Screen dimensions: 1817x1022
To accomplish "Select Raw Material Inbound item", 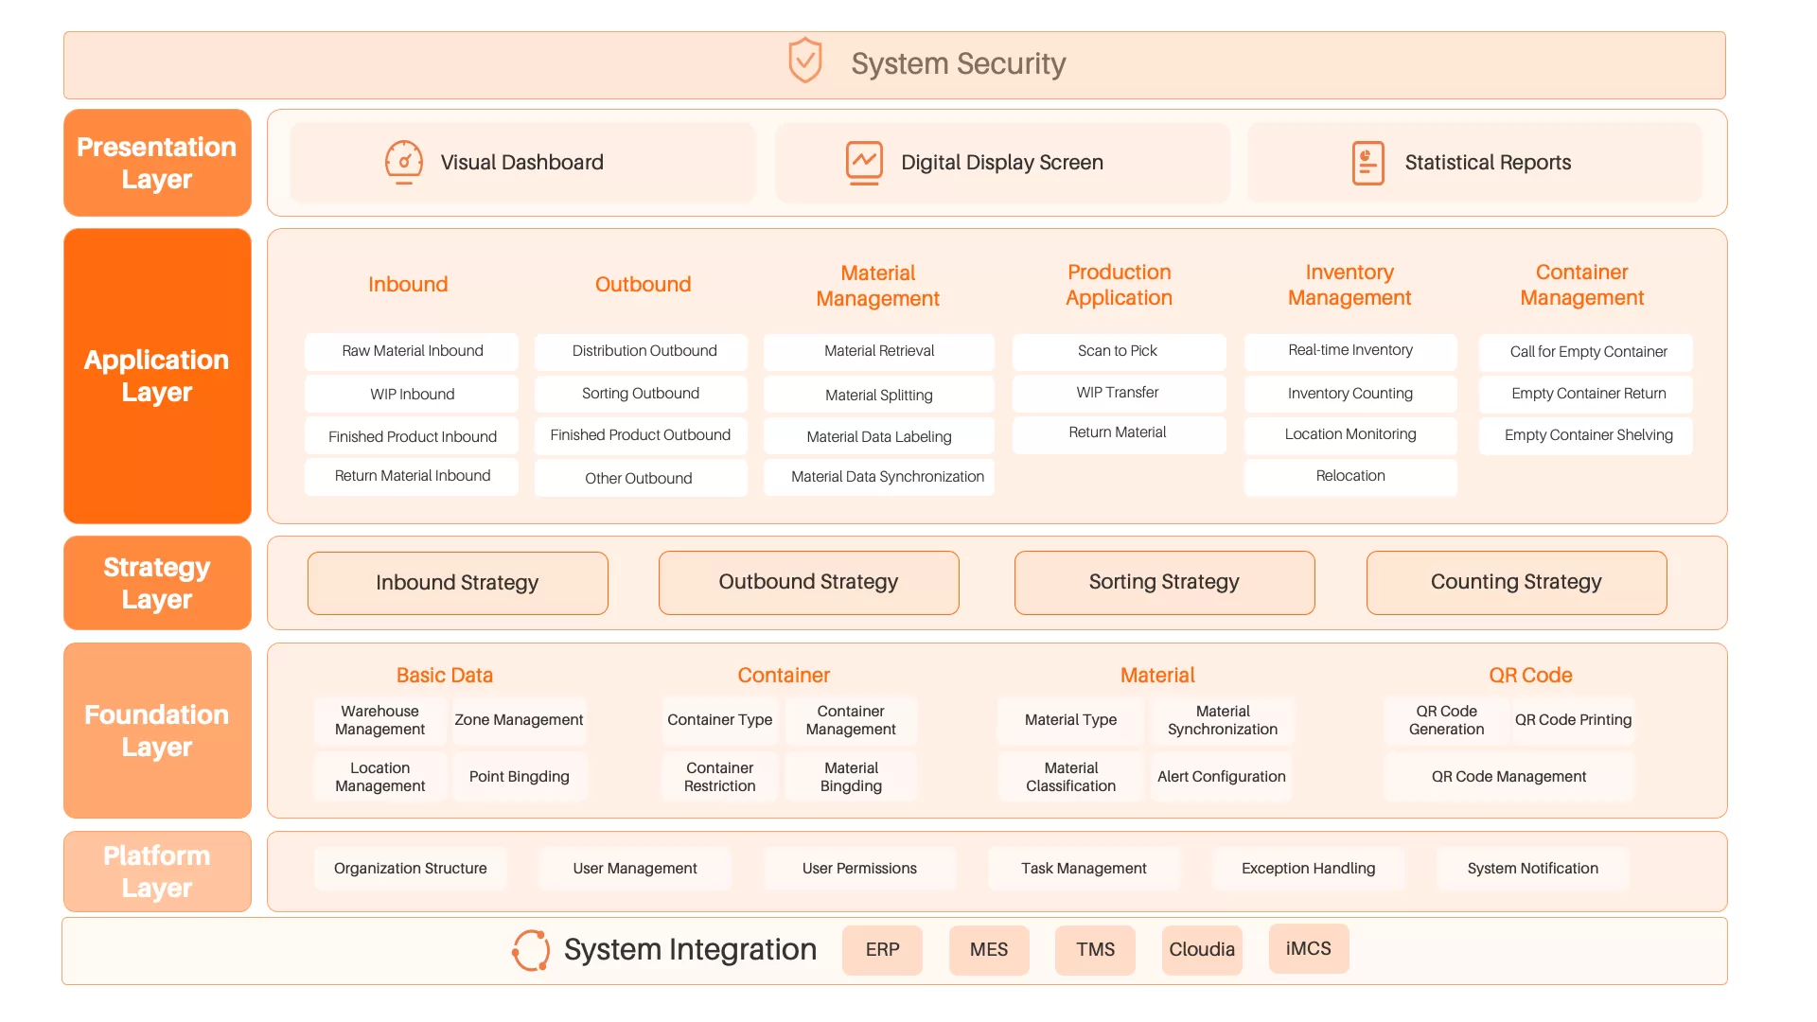I will (x=412, y=351).
